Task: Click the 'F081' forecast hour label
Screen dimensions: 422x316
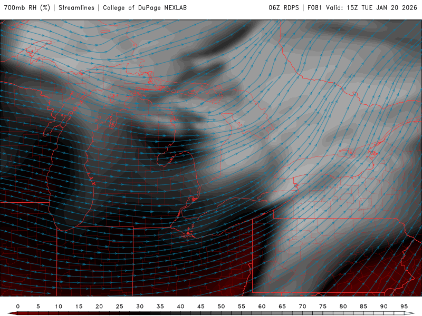Action: click(x=314, y=7)
